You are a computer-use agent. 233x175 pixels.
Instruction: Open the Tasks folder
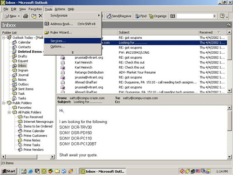[22, 98]
